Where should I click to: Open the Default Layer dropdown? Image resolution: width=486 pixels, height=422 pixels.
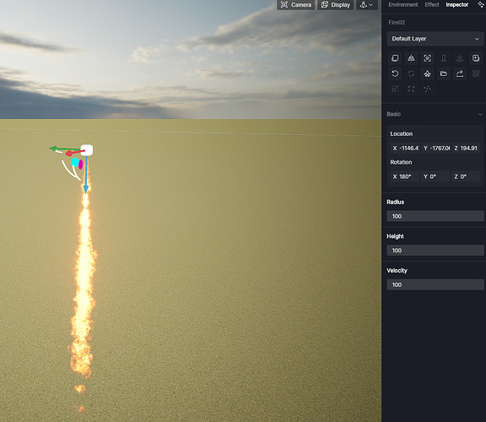(435, 39)
